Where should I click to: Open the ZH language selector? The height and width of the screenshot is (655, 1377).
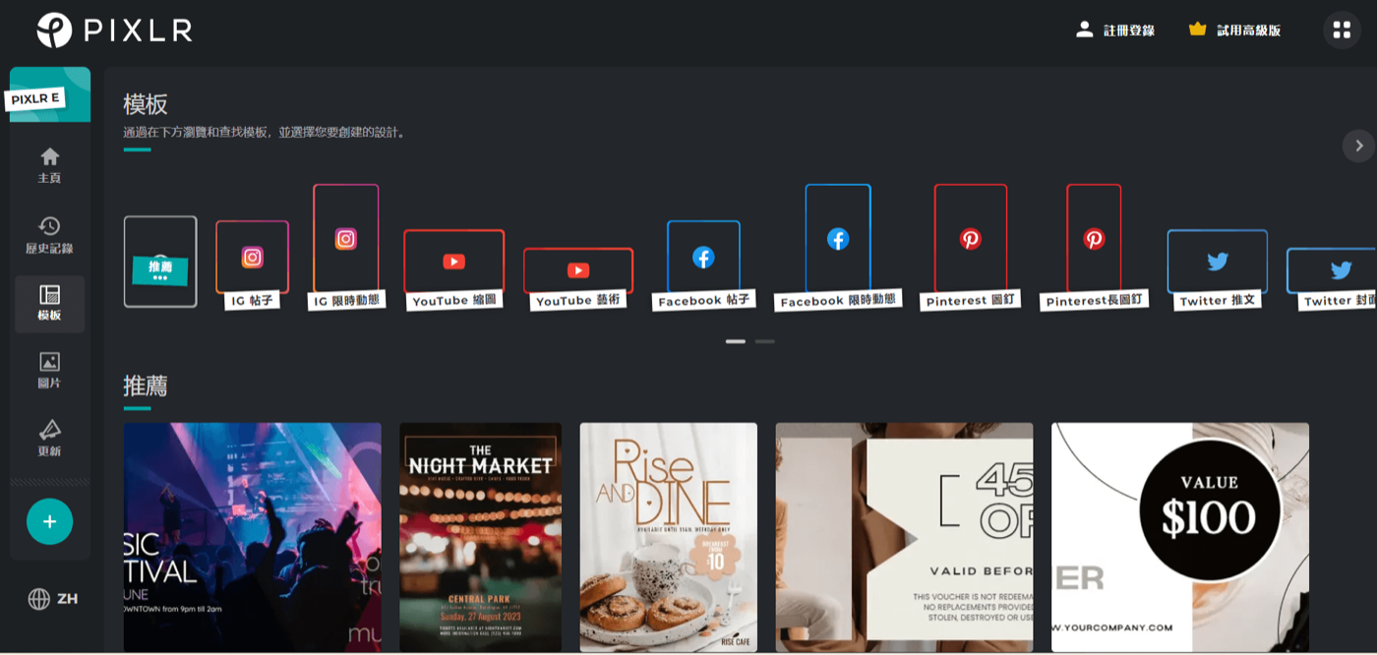click(53, 599)
